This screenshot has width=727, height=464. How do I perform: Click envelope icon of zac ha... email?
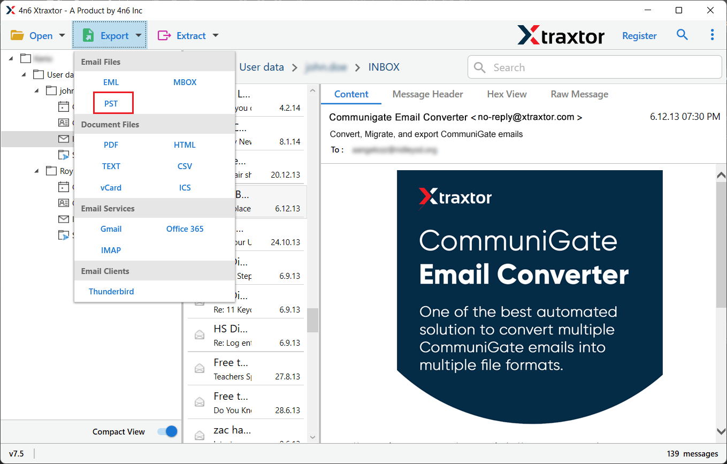pos(200,435)
